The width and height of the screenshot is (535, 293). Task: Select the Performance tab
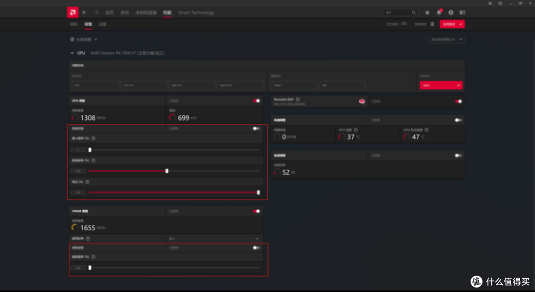coord(167,12)
